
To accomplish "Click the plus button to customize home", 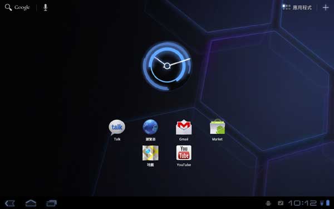I will click(326, 8).
